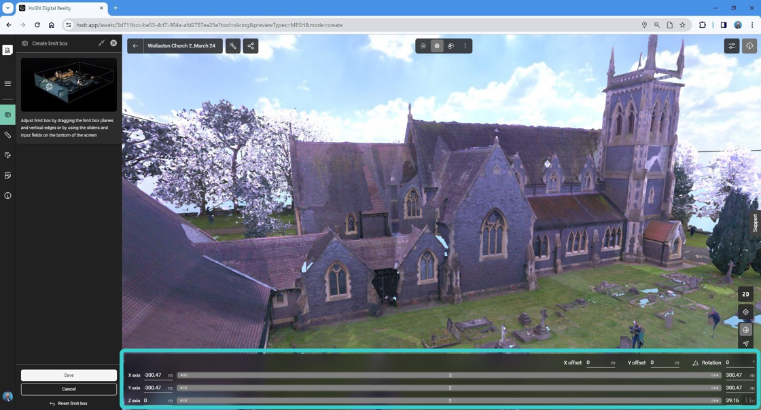Open the hamburger menu in left sidebar
761x410 pixels.
coord(7,84)
